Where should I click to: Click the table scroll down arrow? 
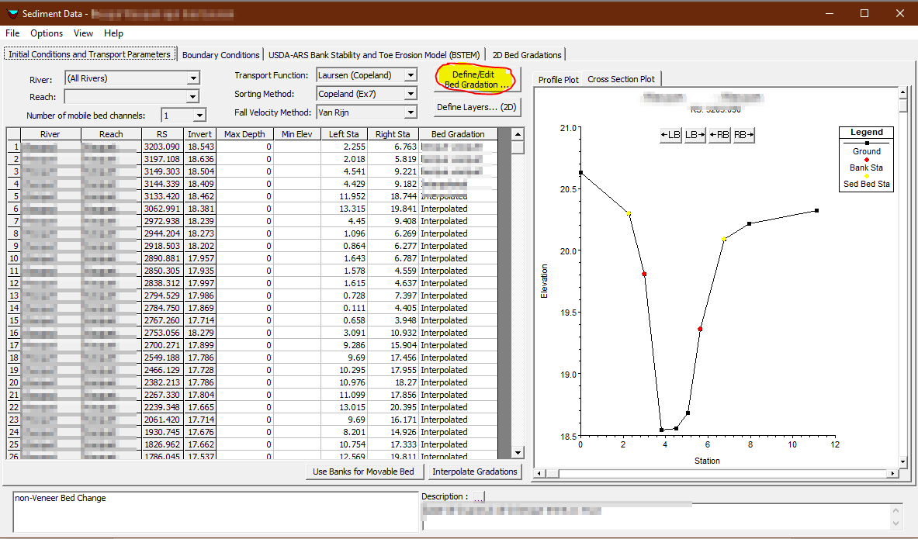[518, 453]
